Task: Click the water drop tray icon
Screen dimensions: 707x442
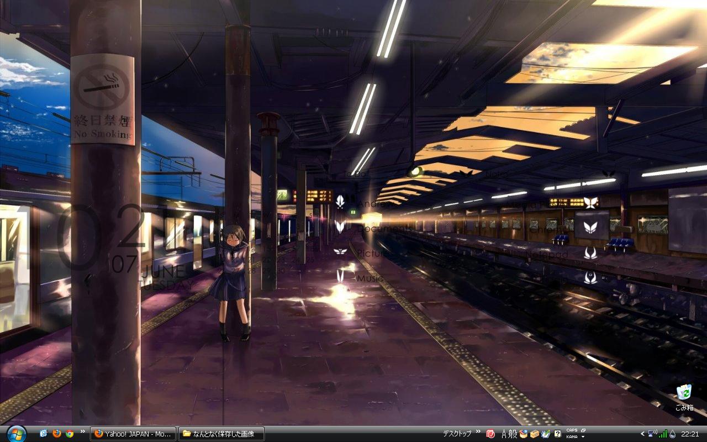Action: 672,434
